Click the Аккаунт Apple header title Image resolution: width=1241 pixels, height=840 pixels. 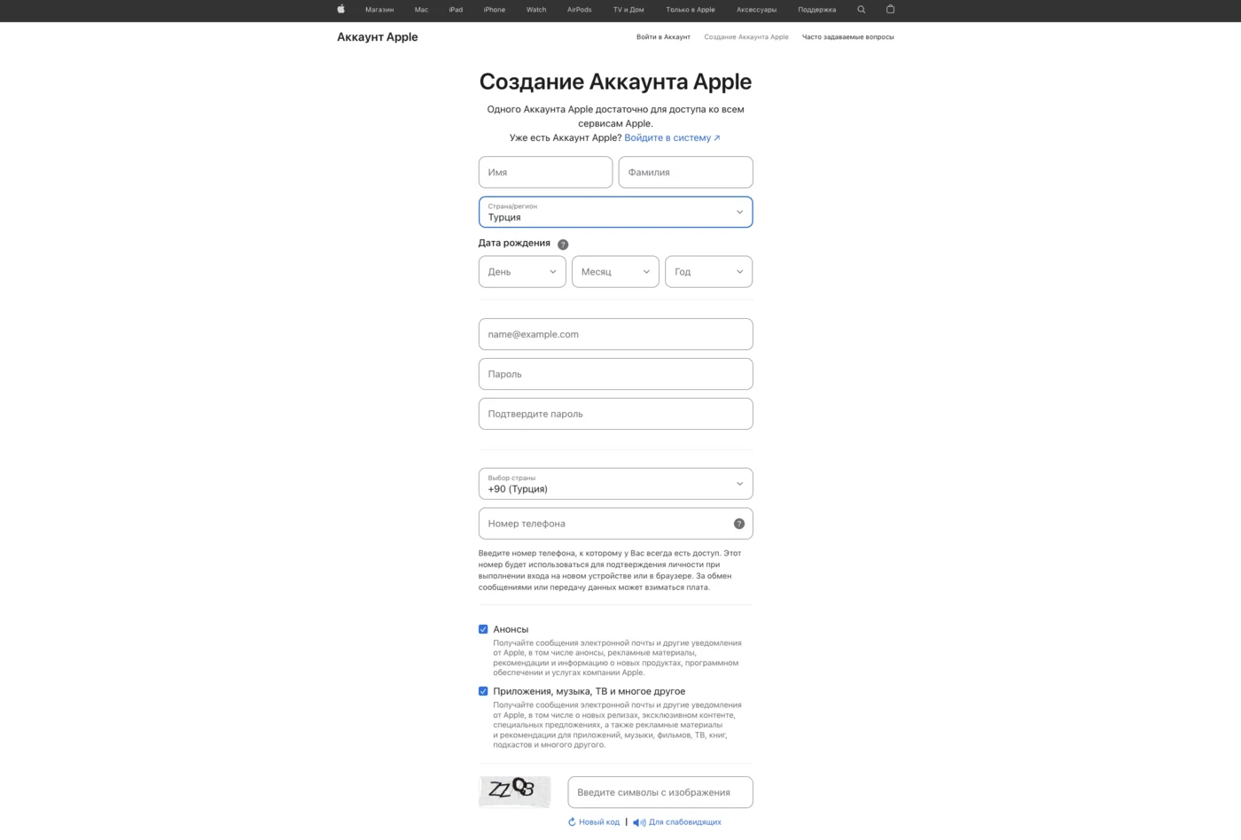click(x=378, y=37)
